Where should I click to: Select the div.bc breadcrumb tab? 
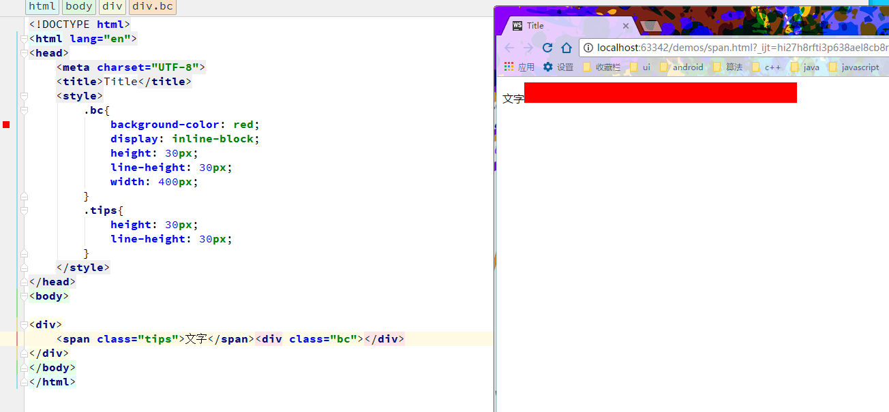[152, 7]
